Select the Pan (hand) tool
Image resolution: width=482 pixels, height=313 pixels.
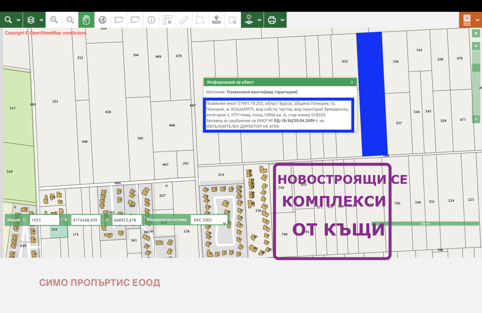pyautogui.click(x=86, y=20)
